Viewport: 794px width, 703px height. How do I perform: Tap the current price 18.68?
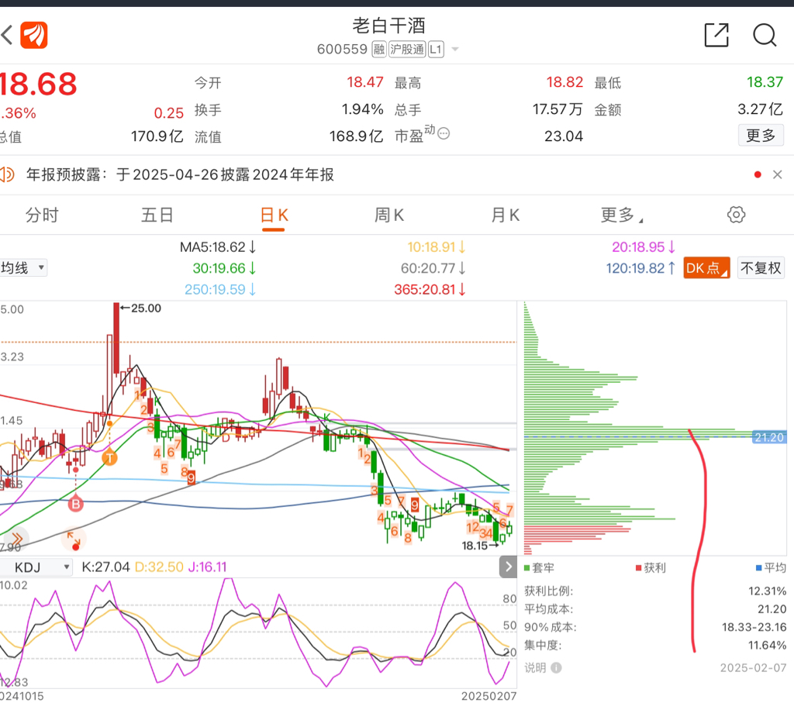point(38,84)
